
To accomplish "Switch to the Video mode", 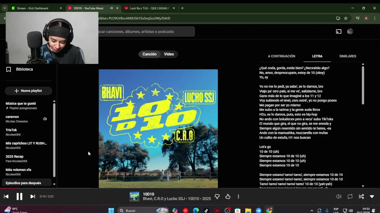I will click(x=169, y=54).
